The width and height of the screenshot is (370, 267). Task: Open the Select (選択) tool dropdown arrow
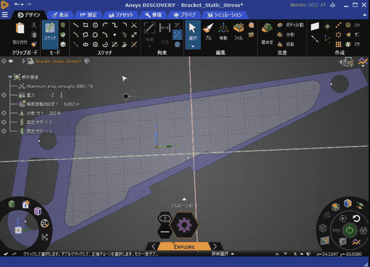[x=193, y=46]
